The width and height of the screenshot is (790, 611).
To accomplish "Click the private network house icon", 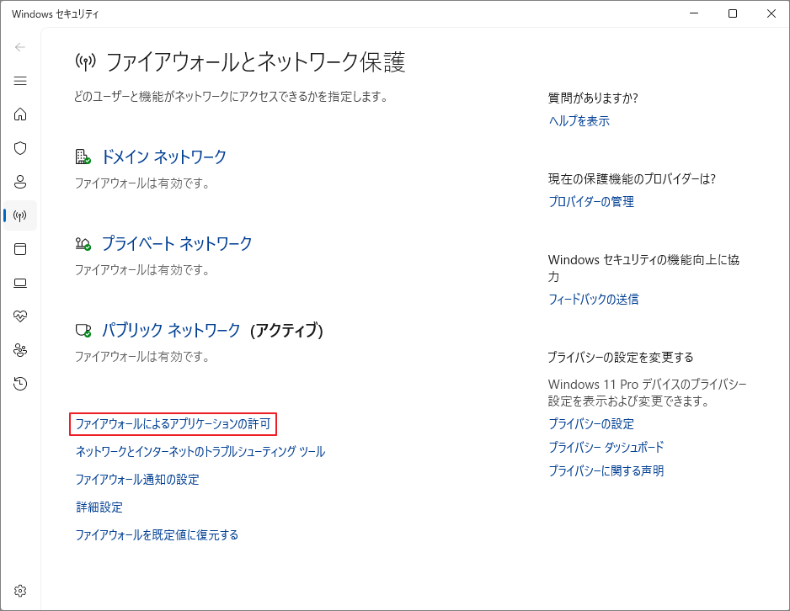I will tap(83, 243).
